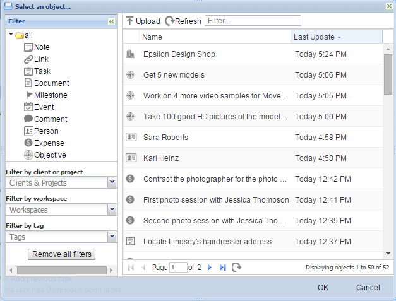396x301 pixels.
Task: Go to the next page arrow
Action: (x=210, y=268)
